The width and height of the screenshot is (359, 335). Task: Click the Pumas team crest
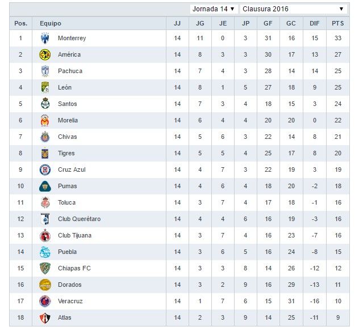point(45,186)
